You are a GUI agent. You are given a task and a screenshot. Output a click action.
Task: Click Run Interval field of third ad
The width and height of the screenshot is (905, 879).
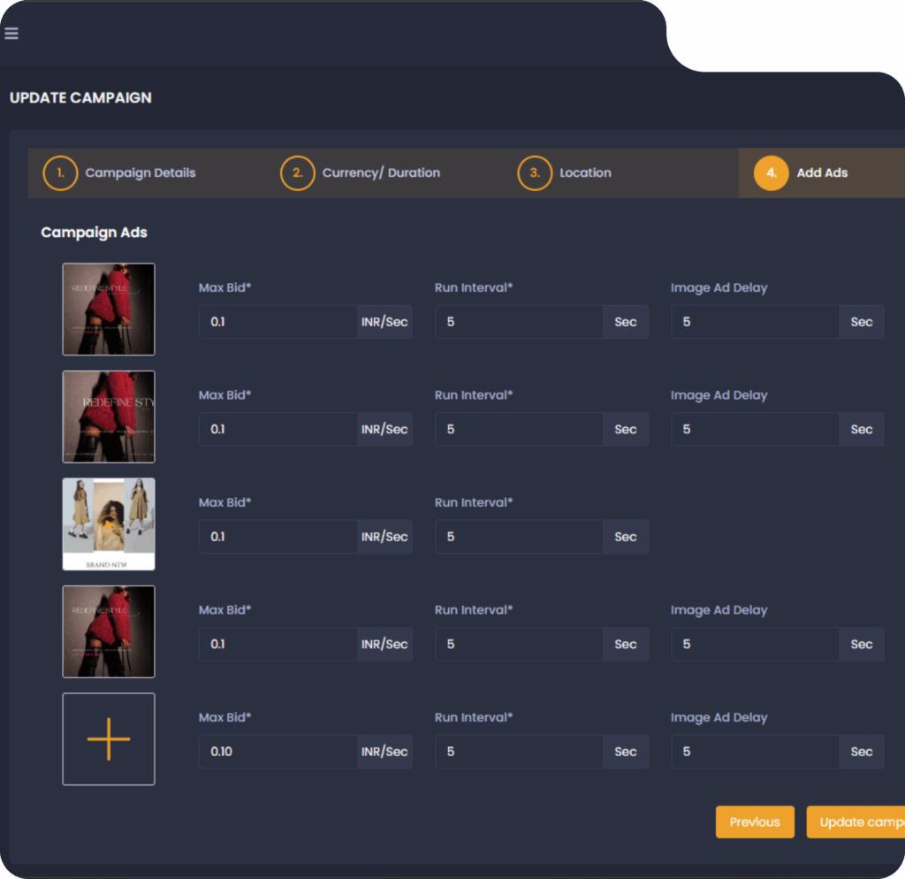(x=519, y=537)
